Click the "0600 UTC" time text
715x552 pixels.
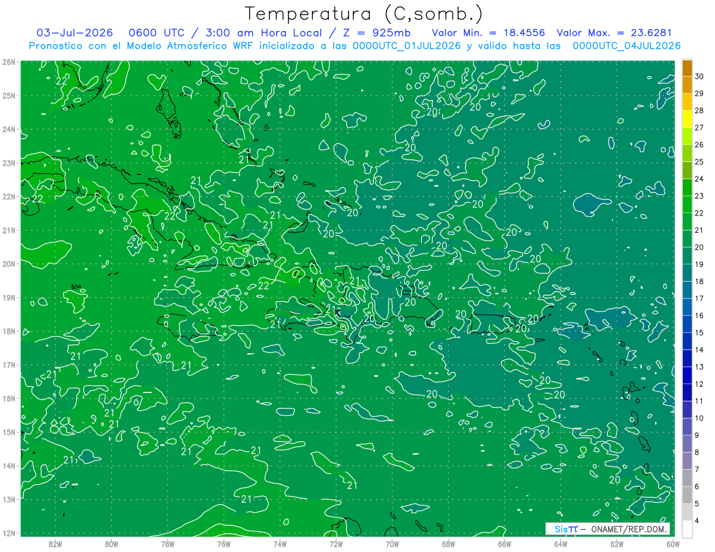coord(157,33)
